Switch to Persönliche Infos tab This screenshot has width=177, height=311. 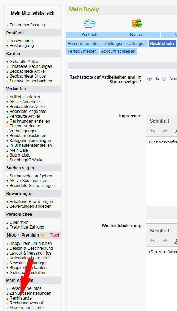(84, 43)
